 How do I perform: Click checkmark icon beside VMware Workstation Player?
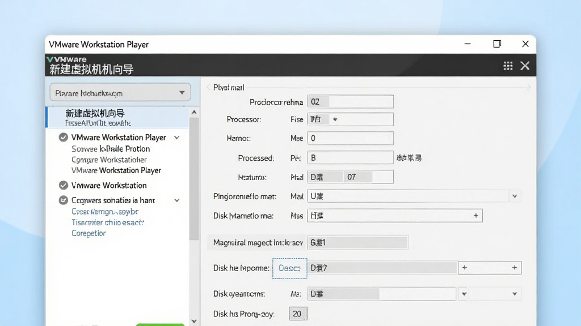64,138
